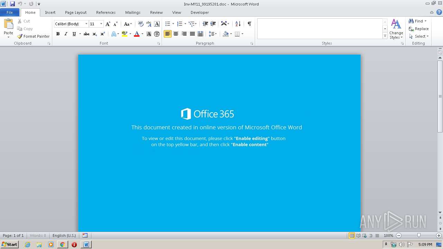Open Internet Explorer from the taskbar
443x249 pixels.
(28, 245)
